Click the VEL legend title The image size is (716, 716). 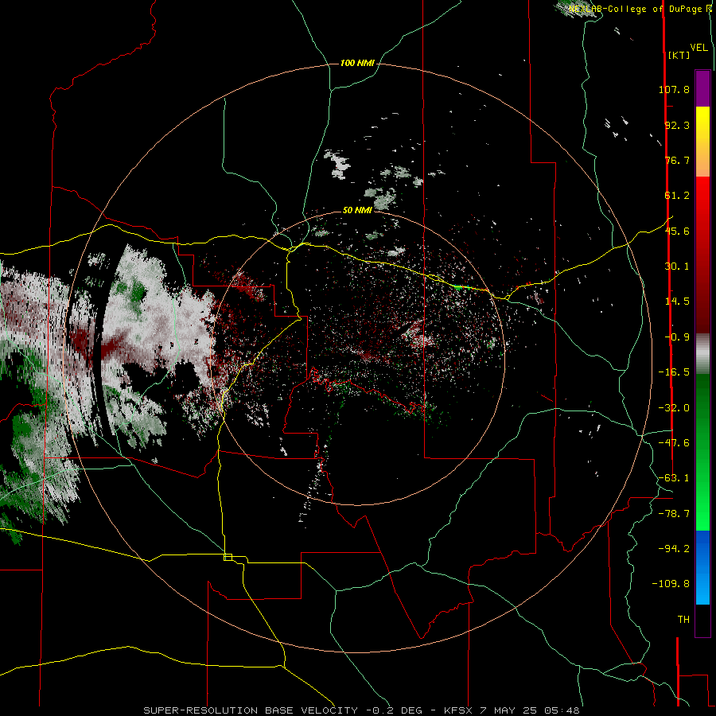click(x=699, y=48)
